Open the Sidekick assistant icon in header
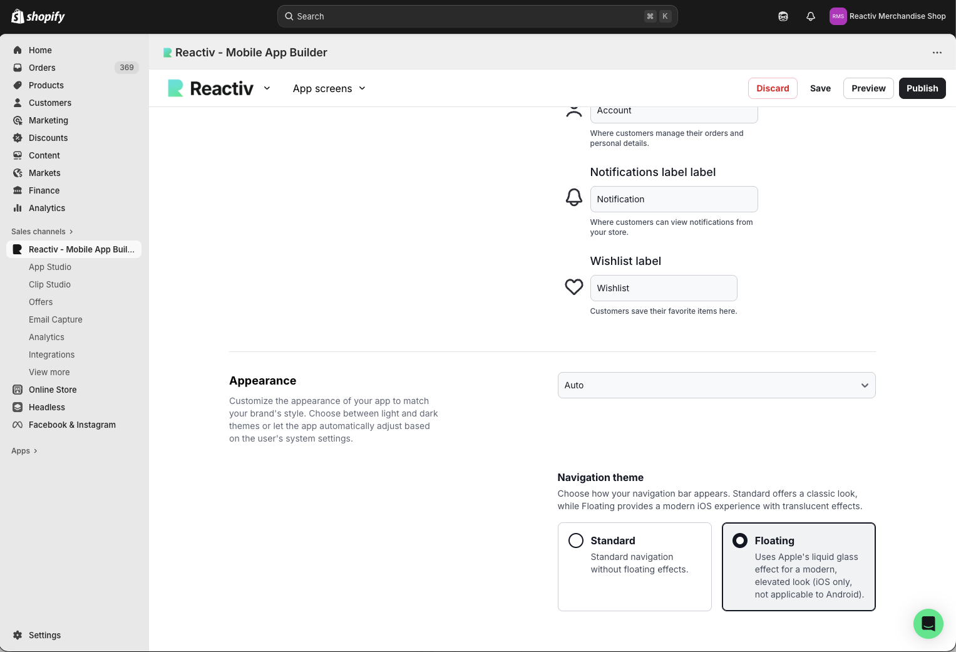This screenshot has width=956, height=652. [x=783, y=16]
